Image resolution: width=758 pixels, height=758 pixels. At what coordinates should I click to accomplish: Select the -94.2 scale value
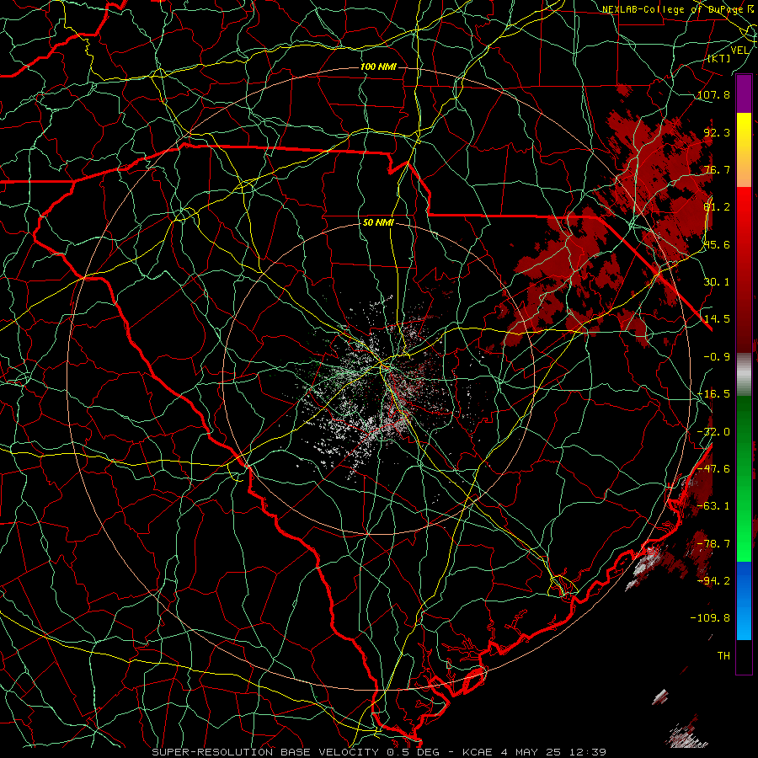(713, 581)
